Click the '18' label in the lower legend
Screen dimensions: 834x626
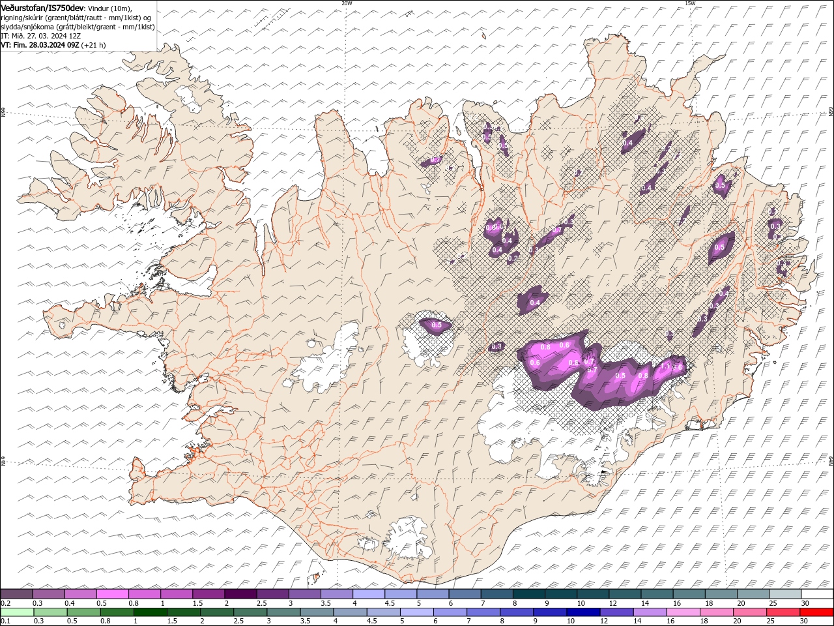(x=704, y=621)
